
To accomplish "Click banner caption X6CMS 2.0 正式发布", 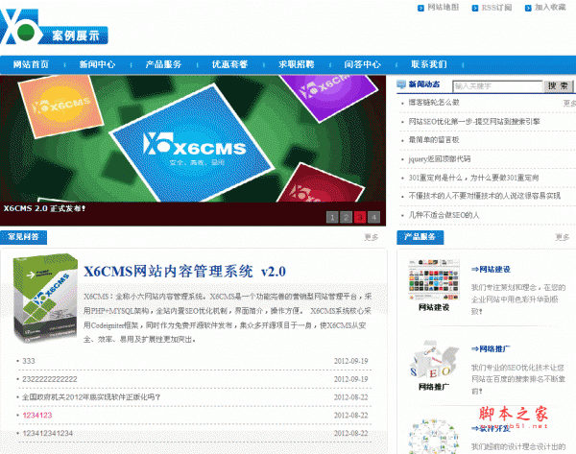I will coord(45,208).
